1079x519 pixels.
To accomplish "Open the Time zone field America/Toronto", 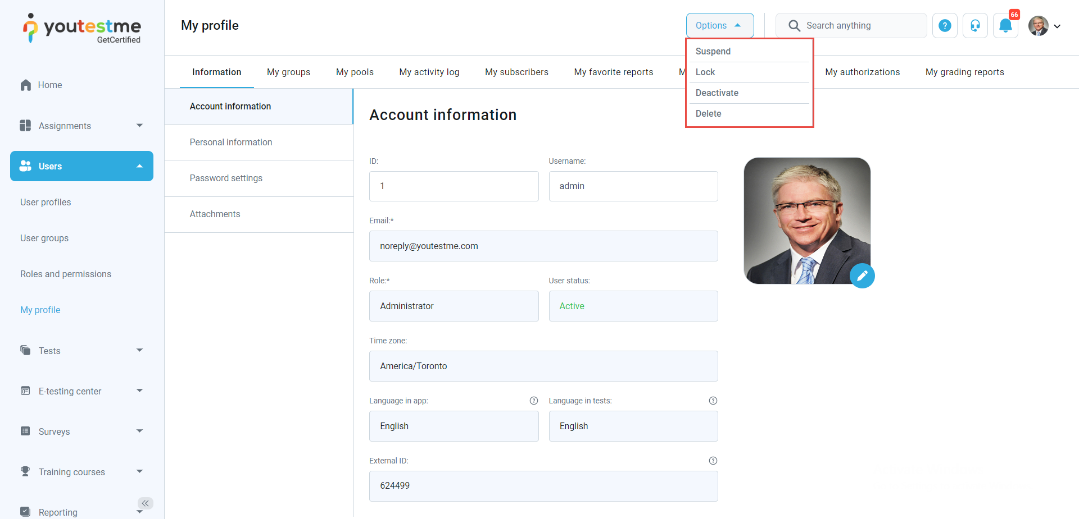I will [x=543, y=366].
